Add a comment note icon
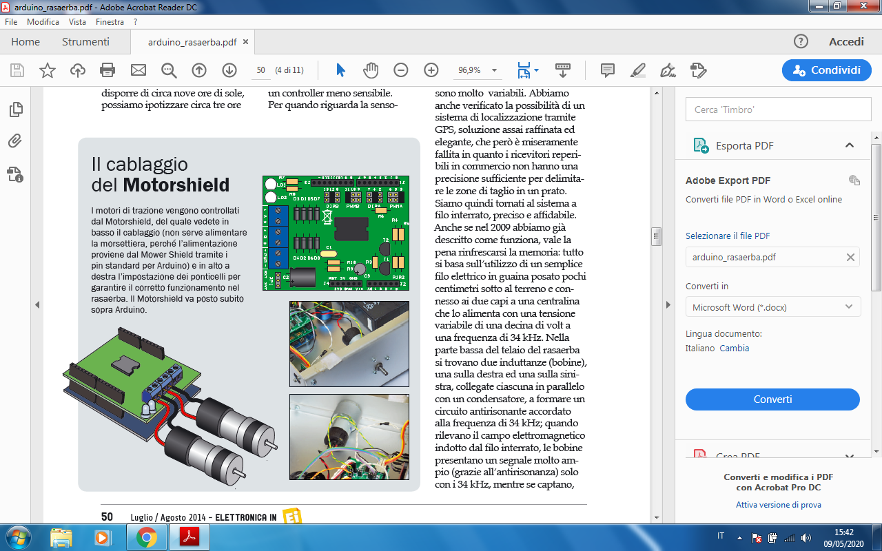The height and width of the screenshot is (551, 882). (608, 70)
